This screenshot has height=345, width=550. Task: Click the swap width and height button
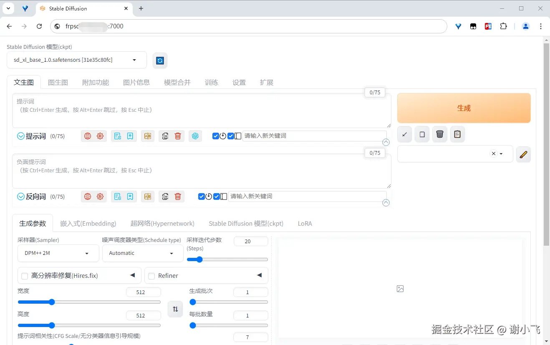175,309
